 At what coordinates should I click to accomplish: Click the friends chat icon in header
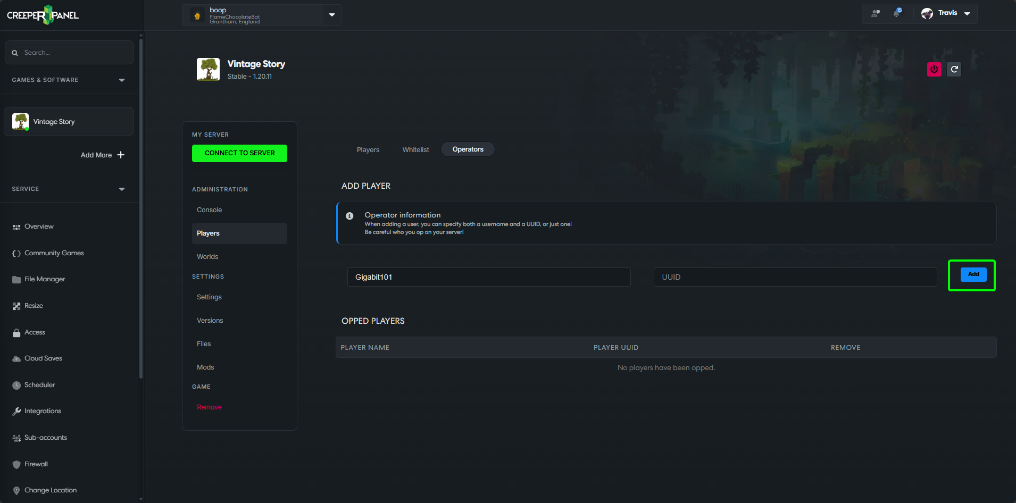(x=876, y=13)
